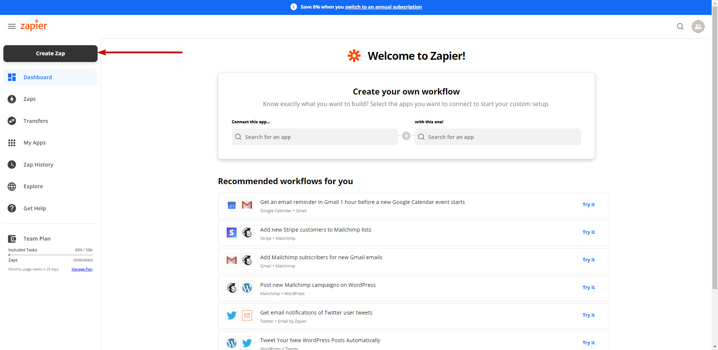Try the Google Calendar Gmail reminder workflow
Image resolution: width=718 pixels, height=350 pixels.
pos(589,205)
